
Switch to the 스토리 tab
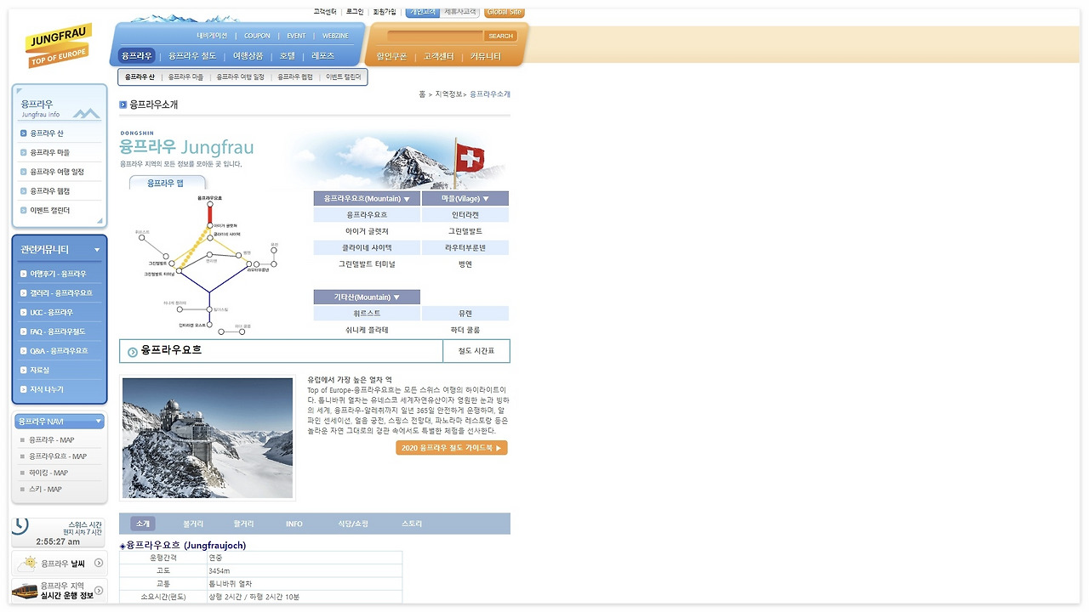(412, 524)
